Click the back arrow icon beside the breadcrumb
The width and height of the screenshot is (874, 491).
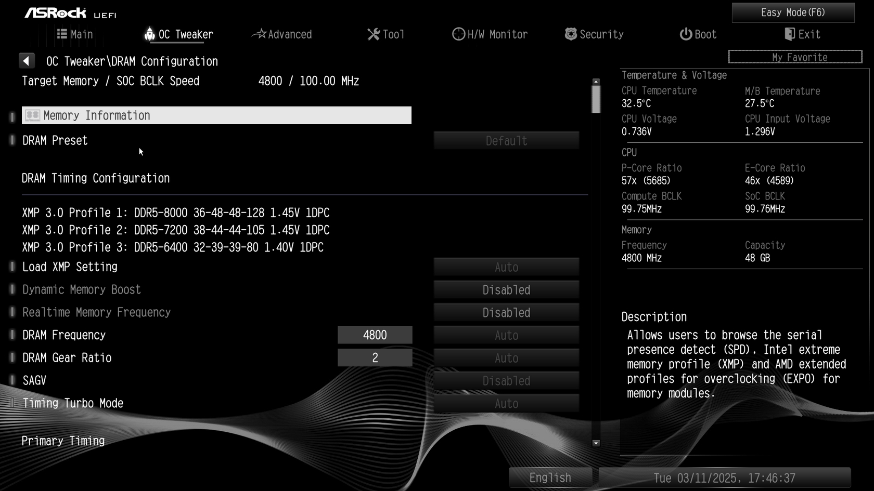point(27,61)
